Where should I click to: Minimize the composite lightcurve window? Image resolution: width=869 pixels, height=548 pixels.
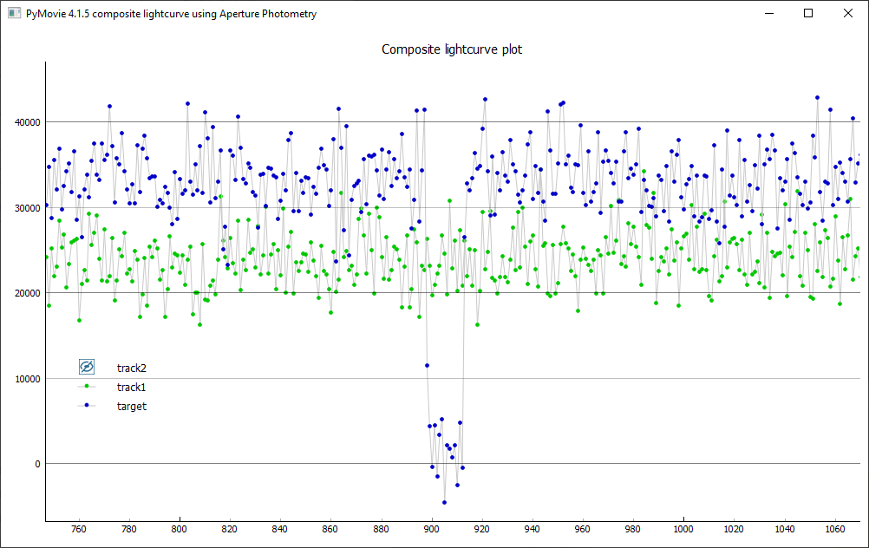[x=768, y=14]
